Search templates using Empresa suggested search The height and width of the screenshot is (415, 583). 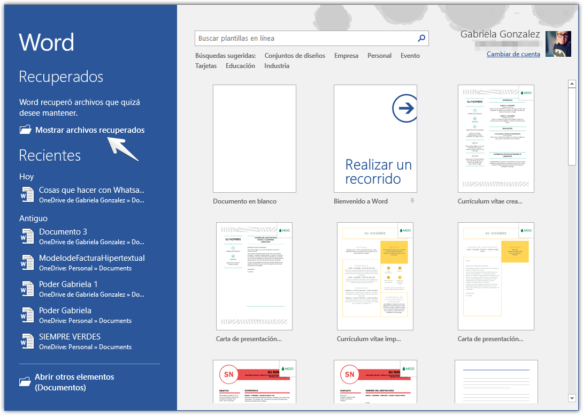click(346, 55)
